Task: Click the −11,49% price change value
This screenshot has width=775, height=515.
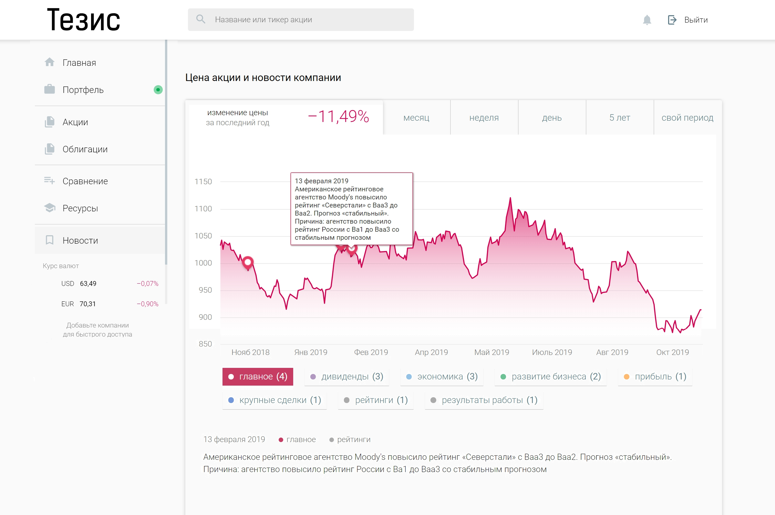Action: point(338,116)
